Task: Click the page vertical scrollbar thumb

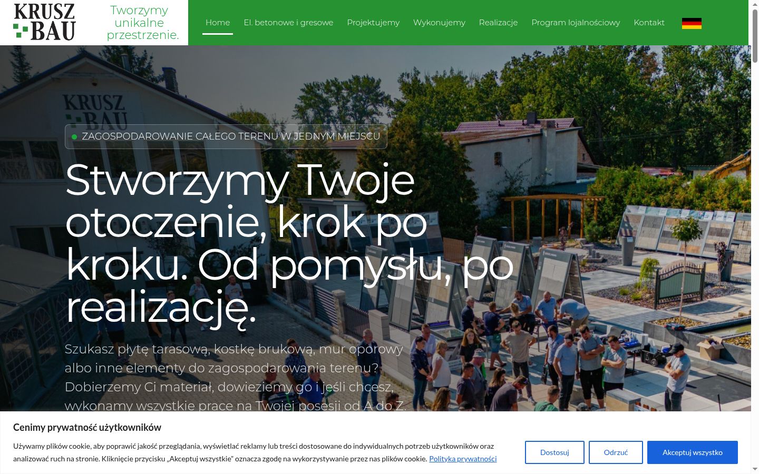Action: click(755, 36)
